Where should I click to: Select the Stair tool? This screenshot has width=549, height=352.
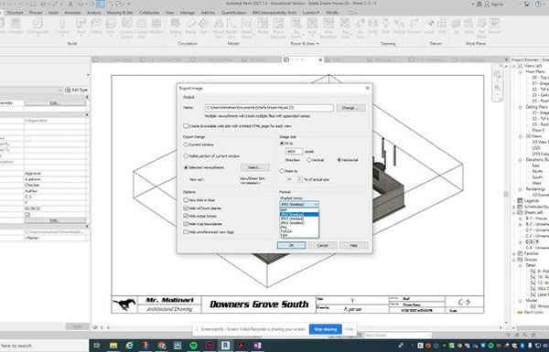pyautogui.click(x=203, y=27)
